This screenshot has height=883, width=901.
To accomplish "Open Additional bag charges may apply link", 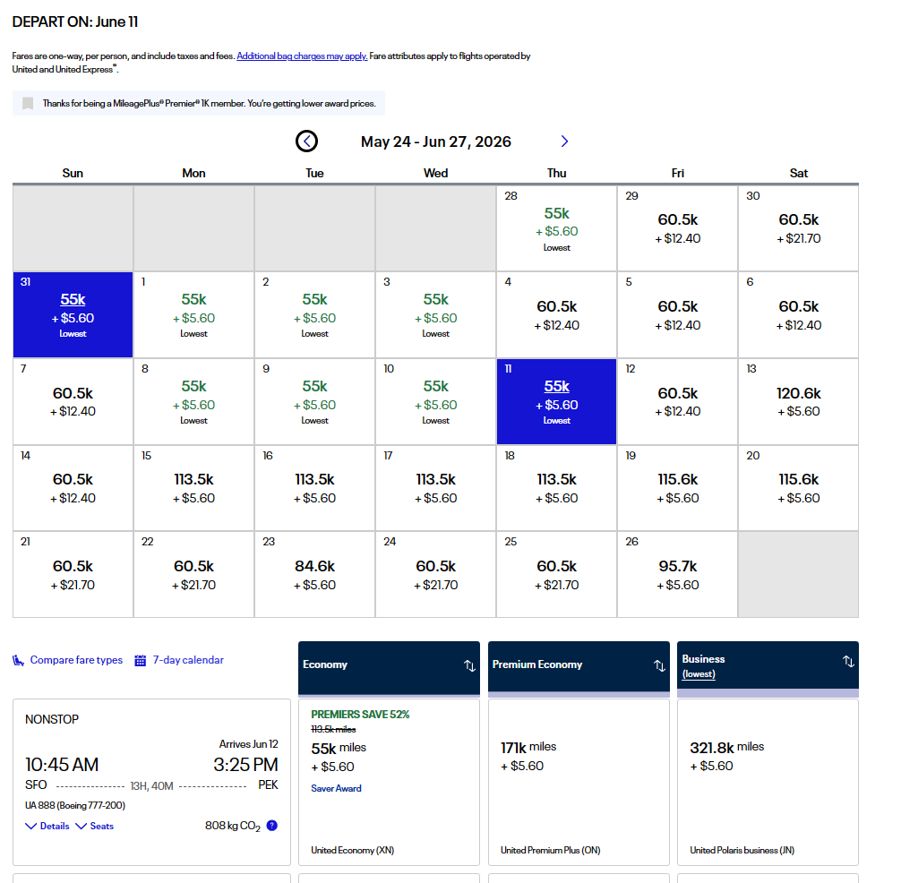I will pos(302,56).
